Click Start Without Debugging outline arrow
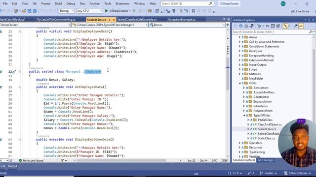Screen dimensions: 316x177 click(x=134, y=11)
